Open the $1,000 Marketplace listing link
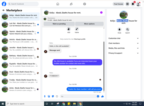This screenshot has width=144, height=106. (60, 20)
